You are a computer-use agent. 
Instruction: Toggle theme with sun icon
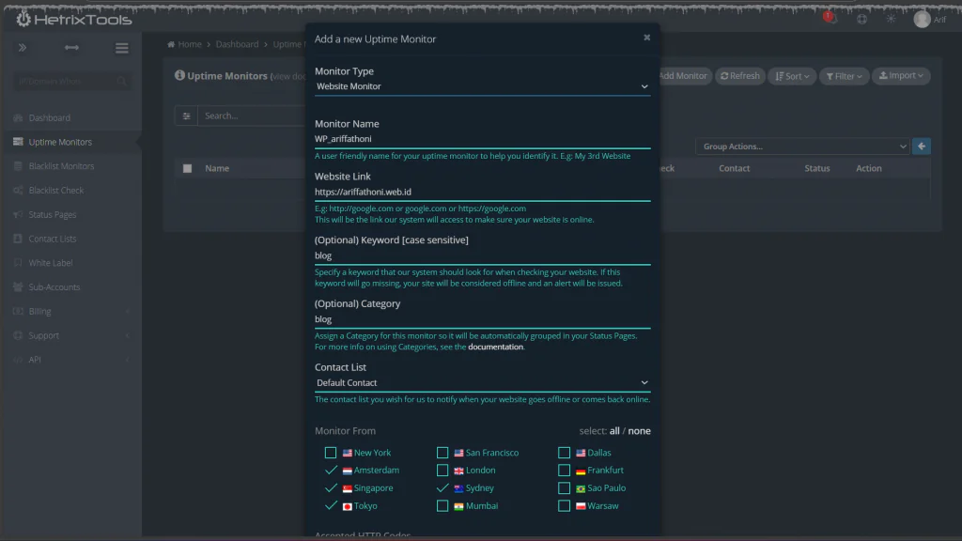click(891, 19)
